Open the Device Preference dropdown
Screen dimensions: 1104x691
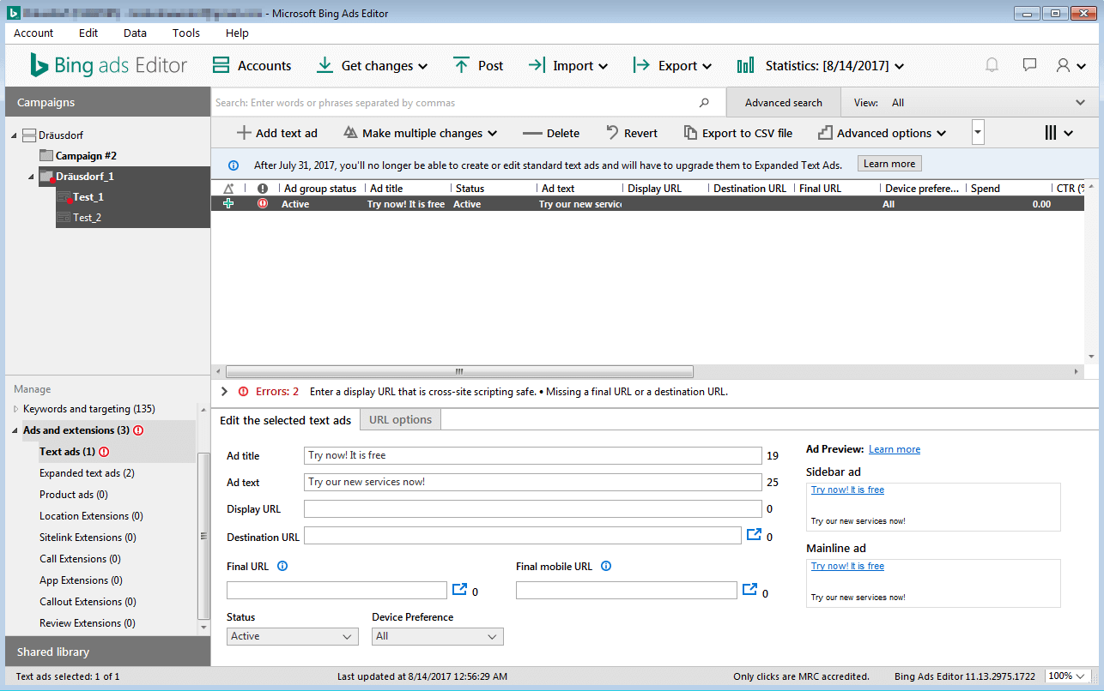pyautogui.click(x=437, y=636)
